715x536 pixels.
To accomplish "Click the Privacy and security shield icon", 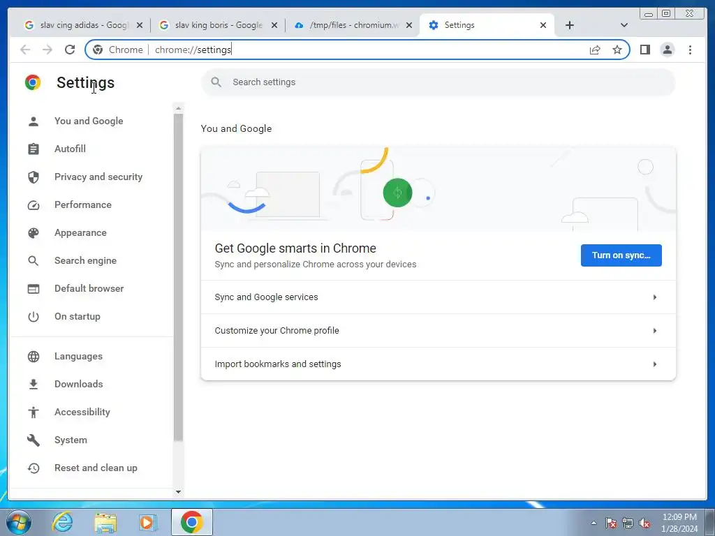I will tap(34, 177).
